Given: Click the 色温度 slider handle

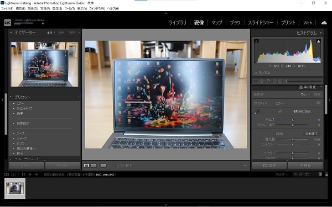Looking at the screenshot, I should tap(292, 120).
